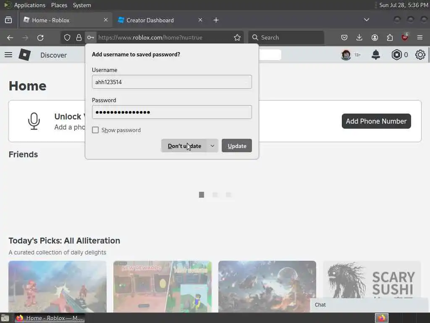The width and height of the screenshot is (430, 323).
Task: Open the Scary Sushi game thumbnail
Action: (372, 286)
